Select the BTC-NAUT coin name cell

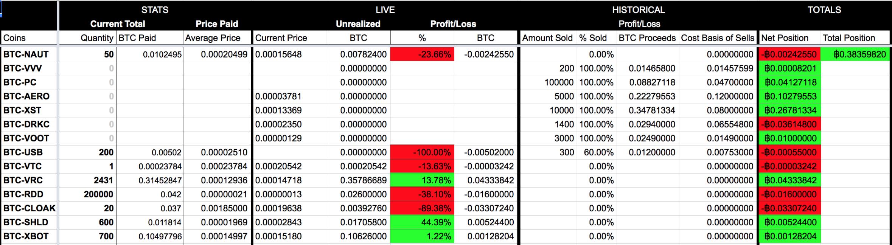click(x=26, y=54)
